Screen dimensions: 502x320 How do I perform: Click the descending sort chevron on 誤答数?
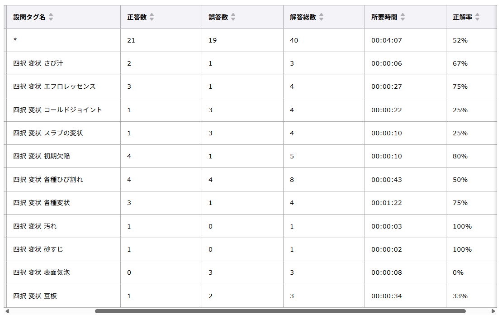tap(232, 19)
